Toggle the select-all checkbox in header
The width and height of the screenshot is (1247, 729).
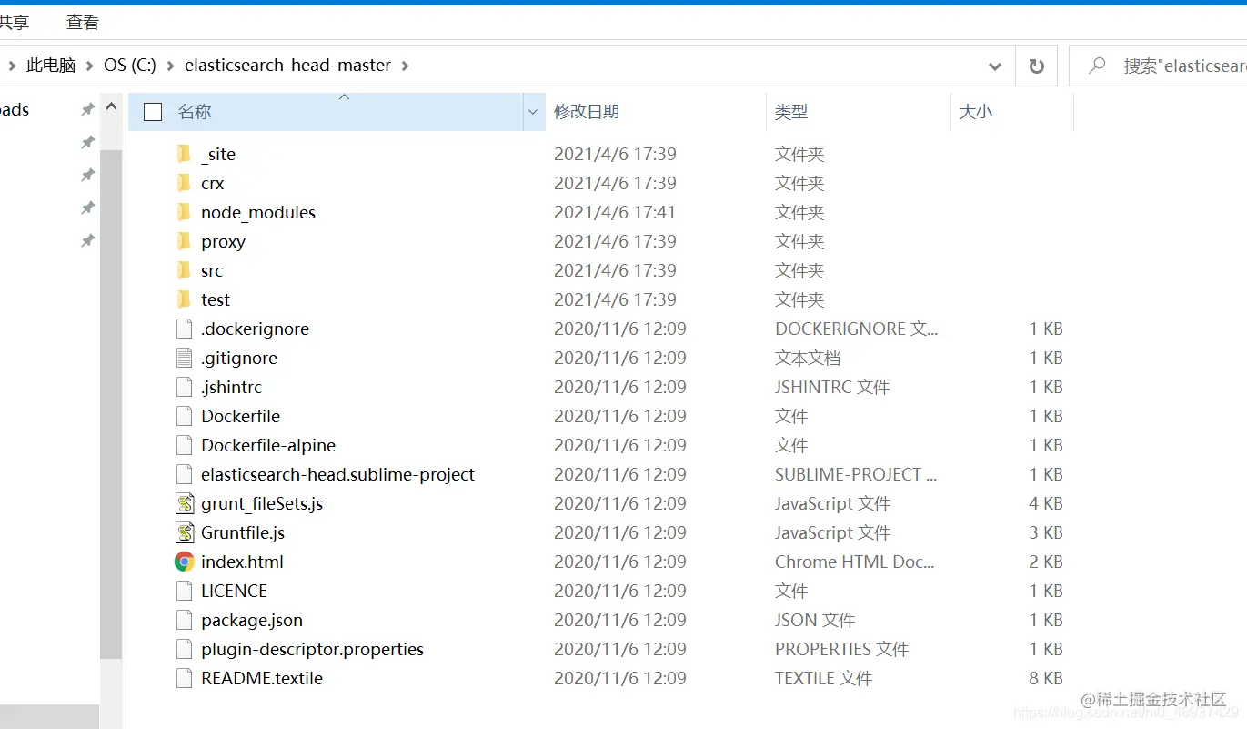tap(153, 112)
